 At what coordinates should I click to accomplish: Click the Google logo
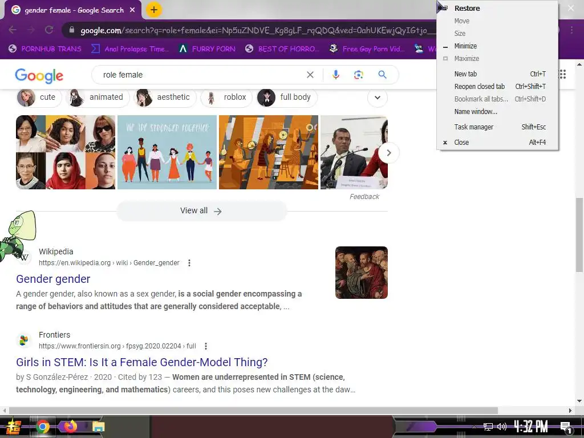[x=39, y=76]
